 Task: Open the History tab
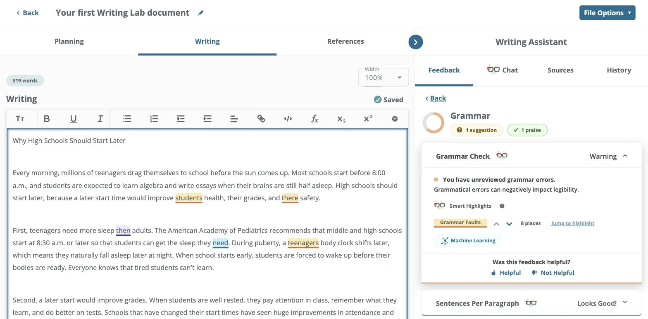click(619, 70)
